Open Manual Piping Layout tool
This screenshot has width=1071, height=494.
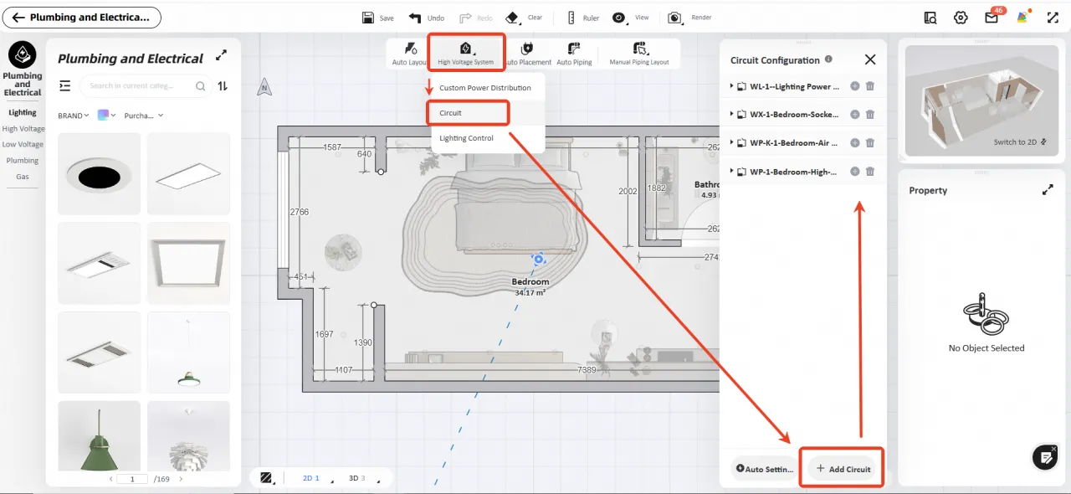click(x=639, y=53)
